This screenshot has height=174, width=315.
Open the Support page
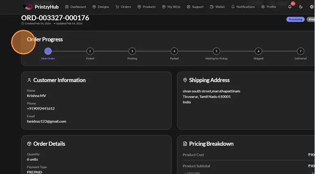tap(195, 7)
